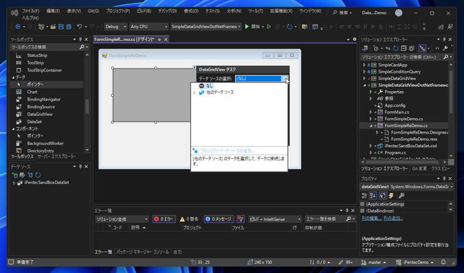Open the ファイル(F) menu

click(31, 11)
